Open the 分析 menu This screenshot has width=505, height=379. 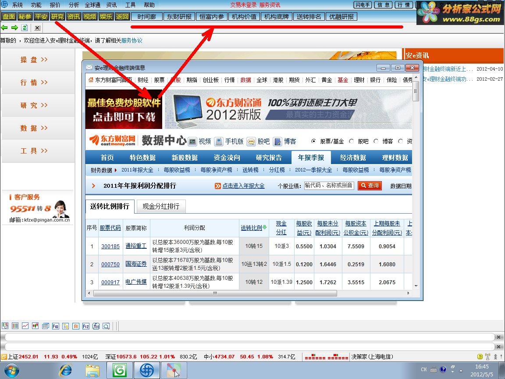coord(74,5)
